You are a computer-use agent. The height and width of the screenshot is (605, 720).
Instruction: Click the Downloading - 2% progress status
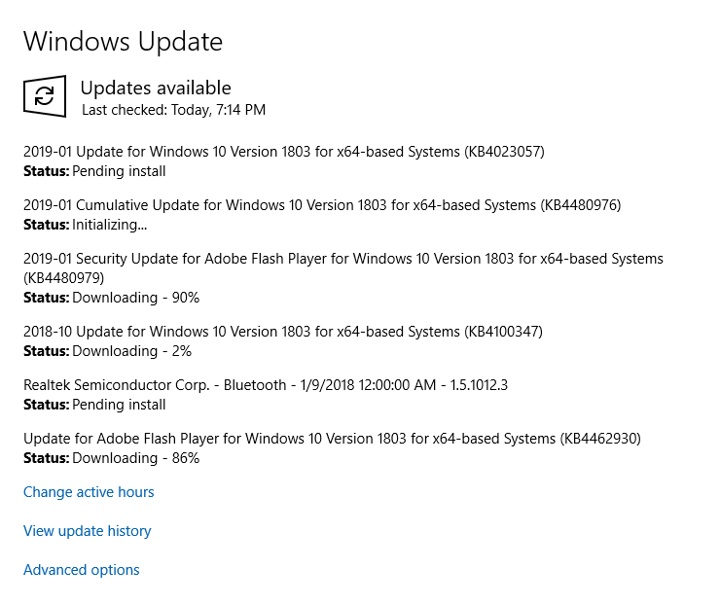(x=131, y=351)
